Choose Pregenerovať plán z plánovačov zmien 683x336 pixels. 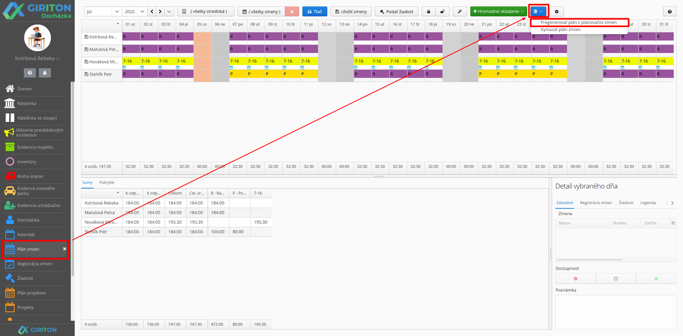click(579, 22)
